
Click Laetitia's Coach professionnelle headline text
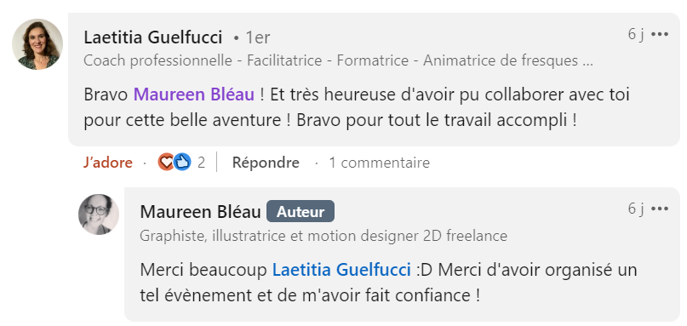click(338, 61)
